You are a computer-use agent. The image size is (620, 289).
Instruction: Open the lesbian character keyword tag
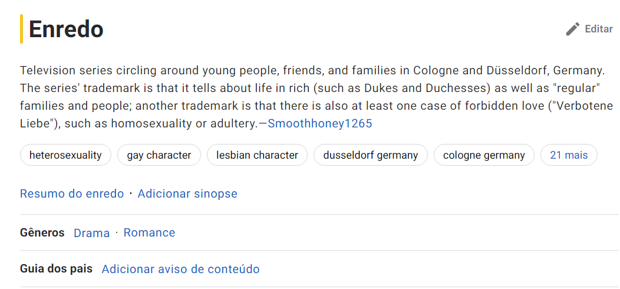(x=257, y=155)
